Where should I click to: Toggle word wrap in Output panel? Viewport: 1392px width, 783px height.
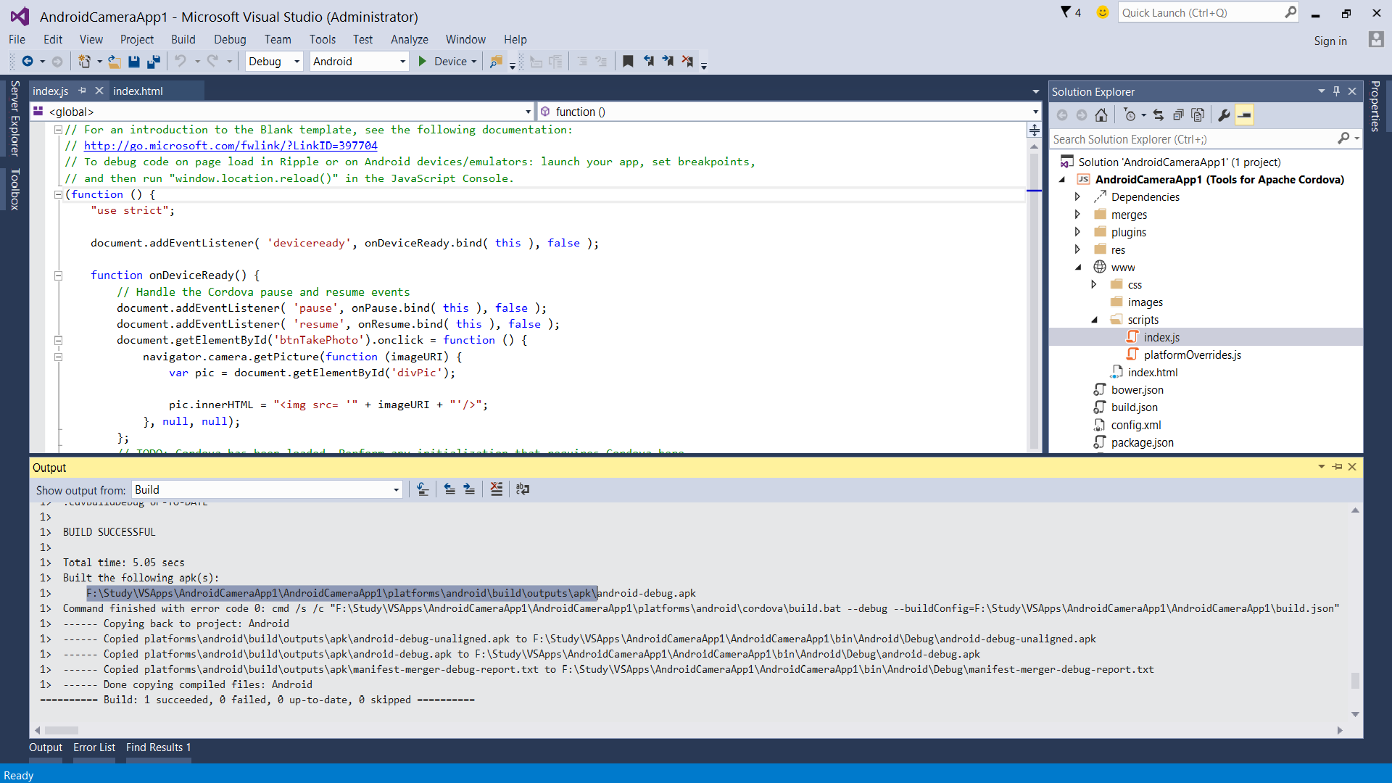click(523, 489)
